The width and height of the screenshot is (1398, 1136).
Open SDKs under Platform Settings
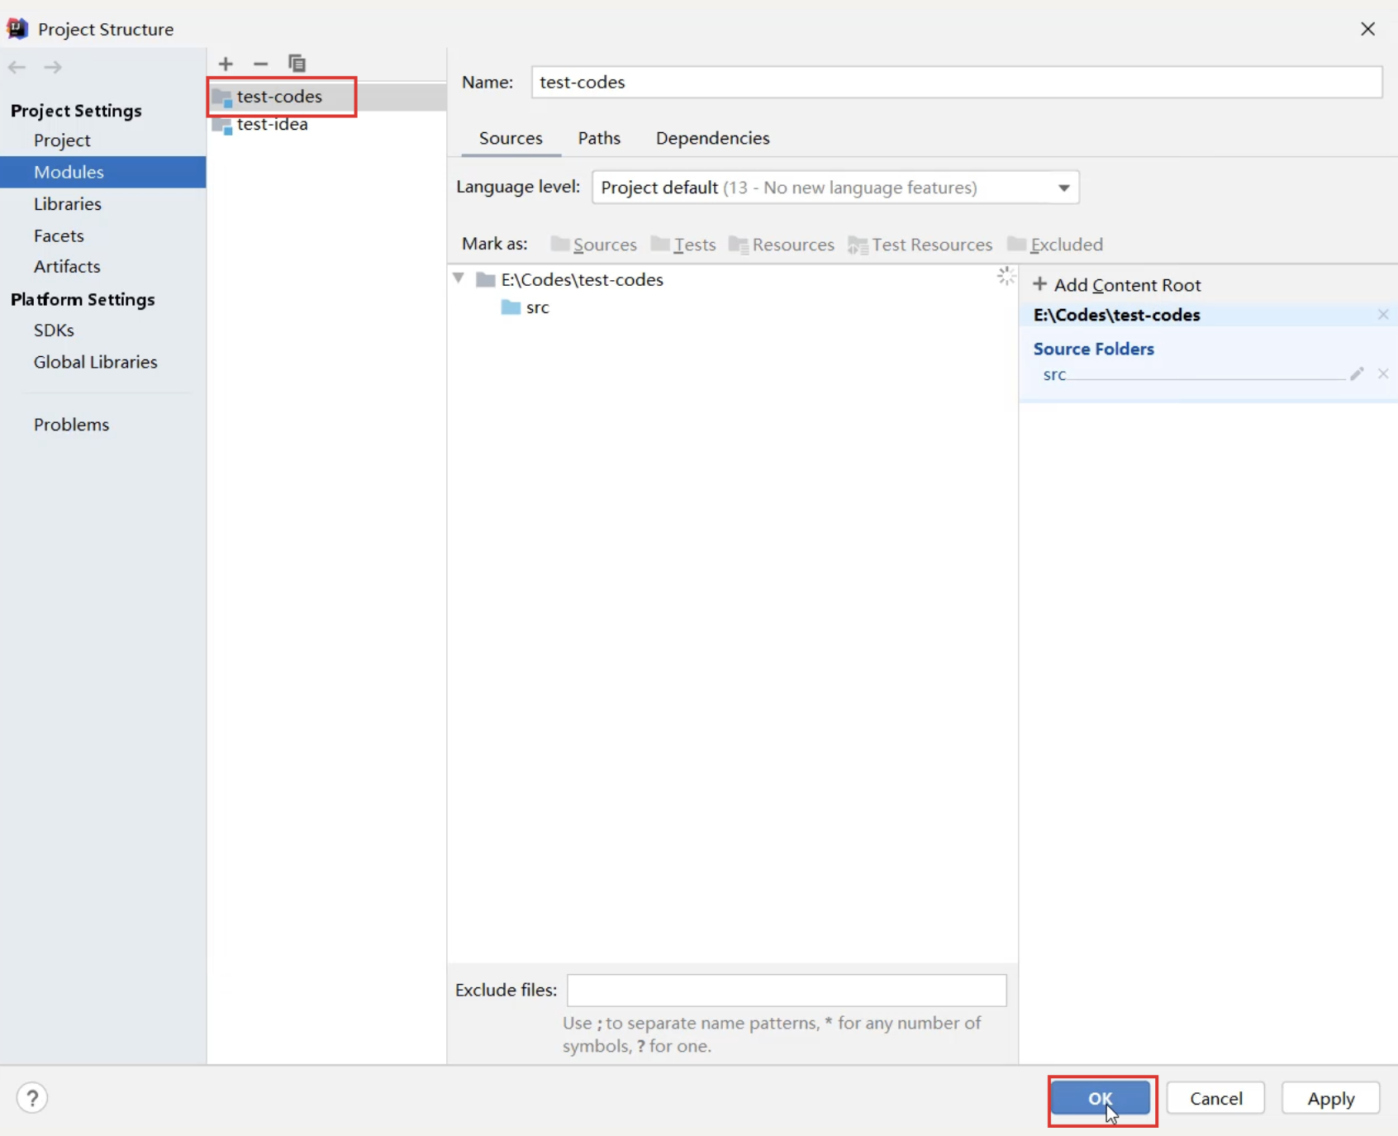coord(54,330)
